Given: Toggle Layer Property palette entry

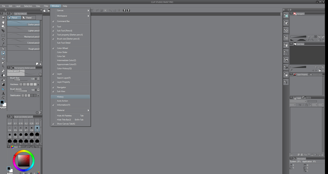Looking at the screenshot, I should [70, 82].
